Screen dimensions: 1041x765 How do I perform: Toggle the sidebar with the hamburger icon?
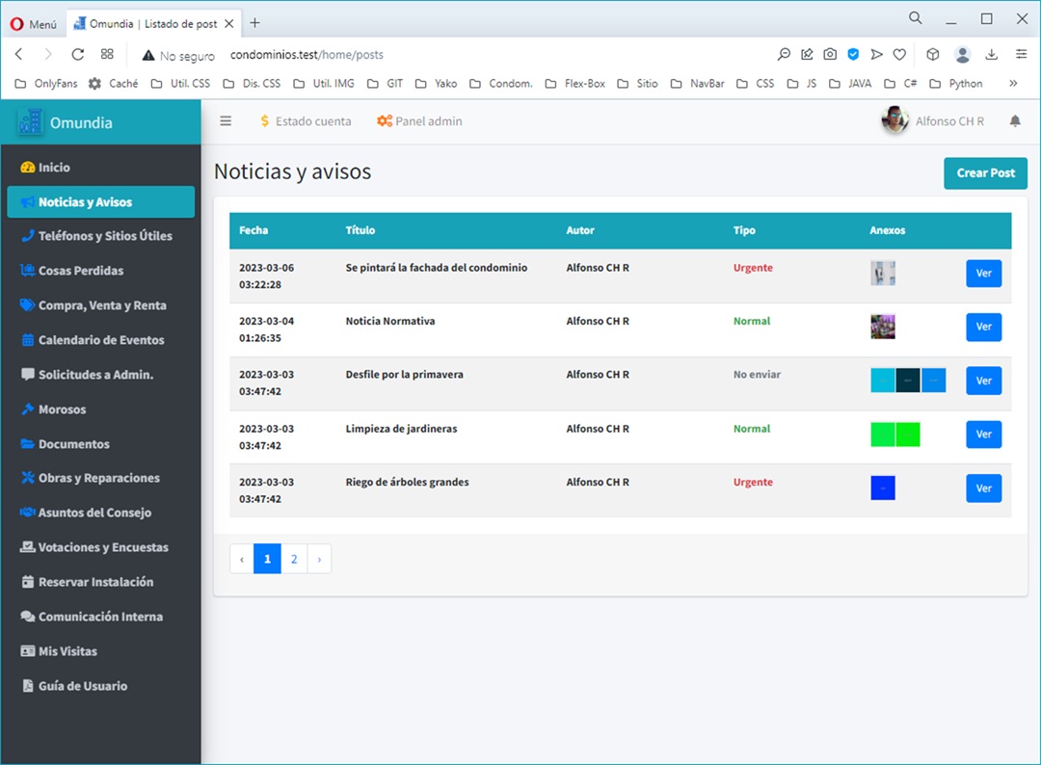pos(226,121)
